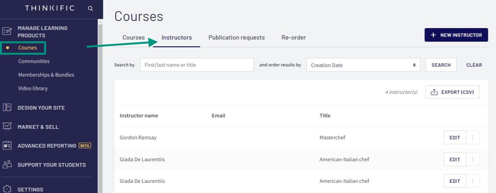Open the Creation Date ordering dropdown
The height and width of the screenshot is (193, 496).
pyautogui.click(x=363, y=65)
